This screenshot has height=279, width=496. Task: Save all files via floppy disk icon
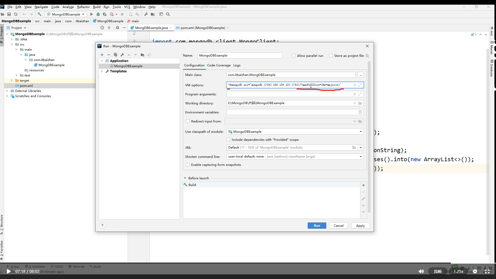pyautogui.click(x=9, y=14)
